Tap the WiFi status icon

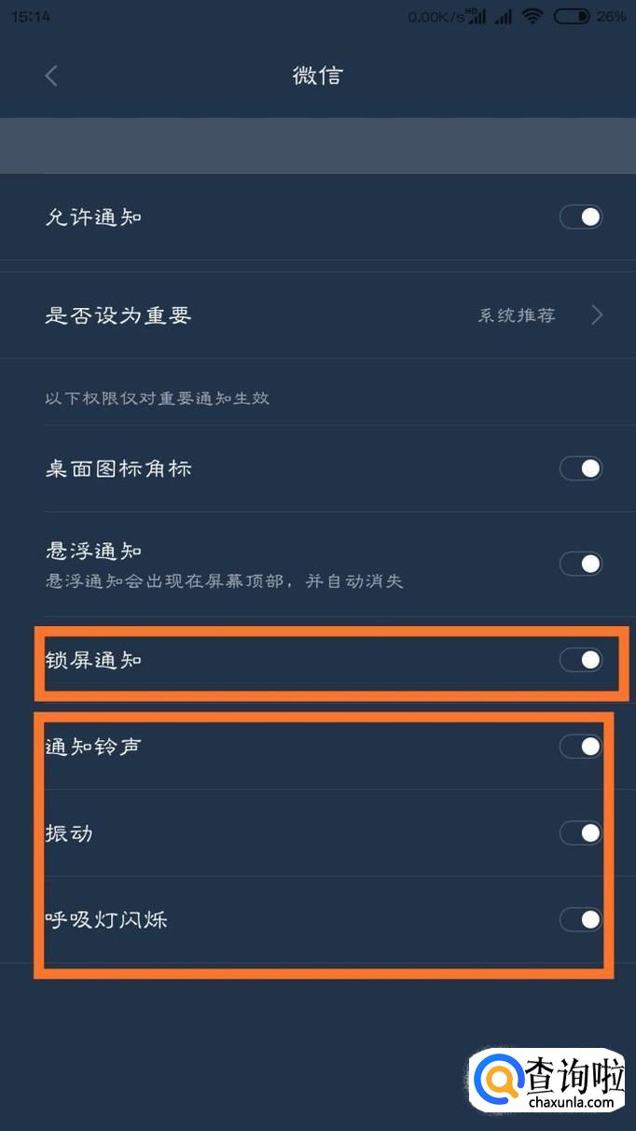[532, 16]
